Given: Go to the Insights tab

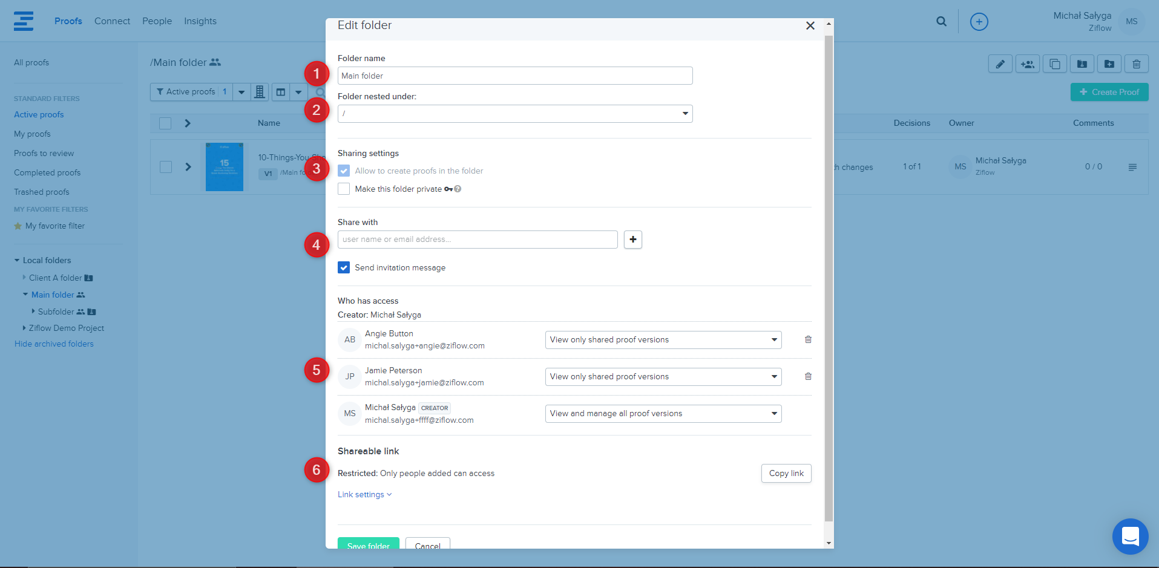Looking at the screenshot, I should pos(200,21).
